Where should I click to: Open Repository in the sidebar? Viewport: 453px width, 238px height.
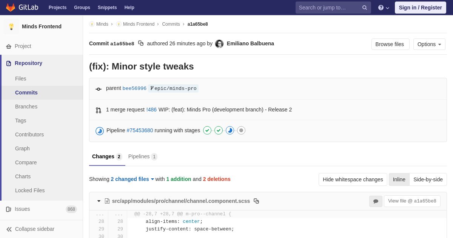42,63
